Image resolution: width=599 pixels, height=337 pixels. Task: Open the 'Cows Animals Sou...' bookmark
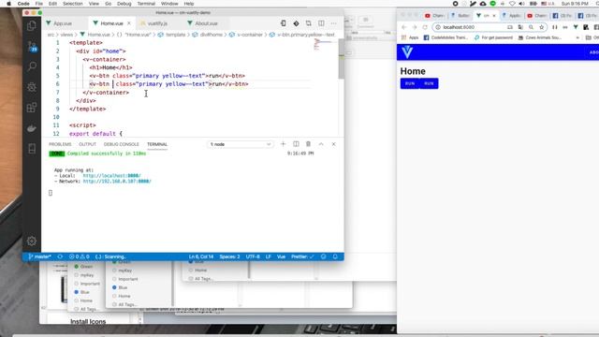click(x=539, y=37)
